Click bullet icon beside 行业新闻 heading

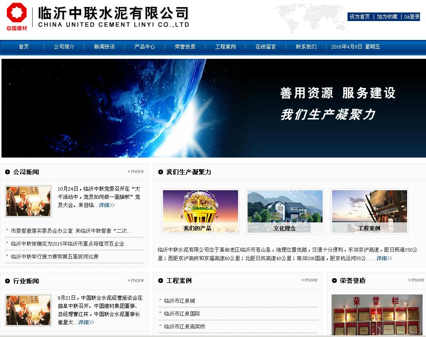7,281
